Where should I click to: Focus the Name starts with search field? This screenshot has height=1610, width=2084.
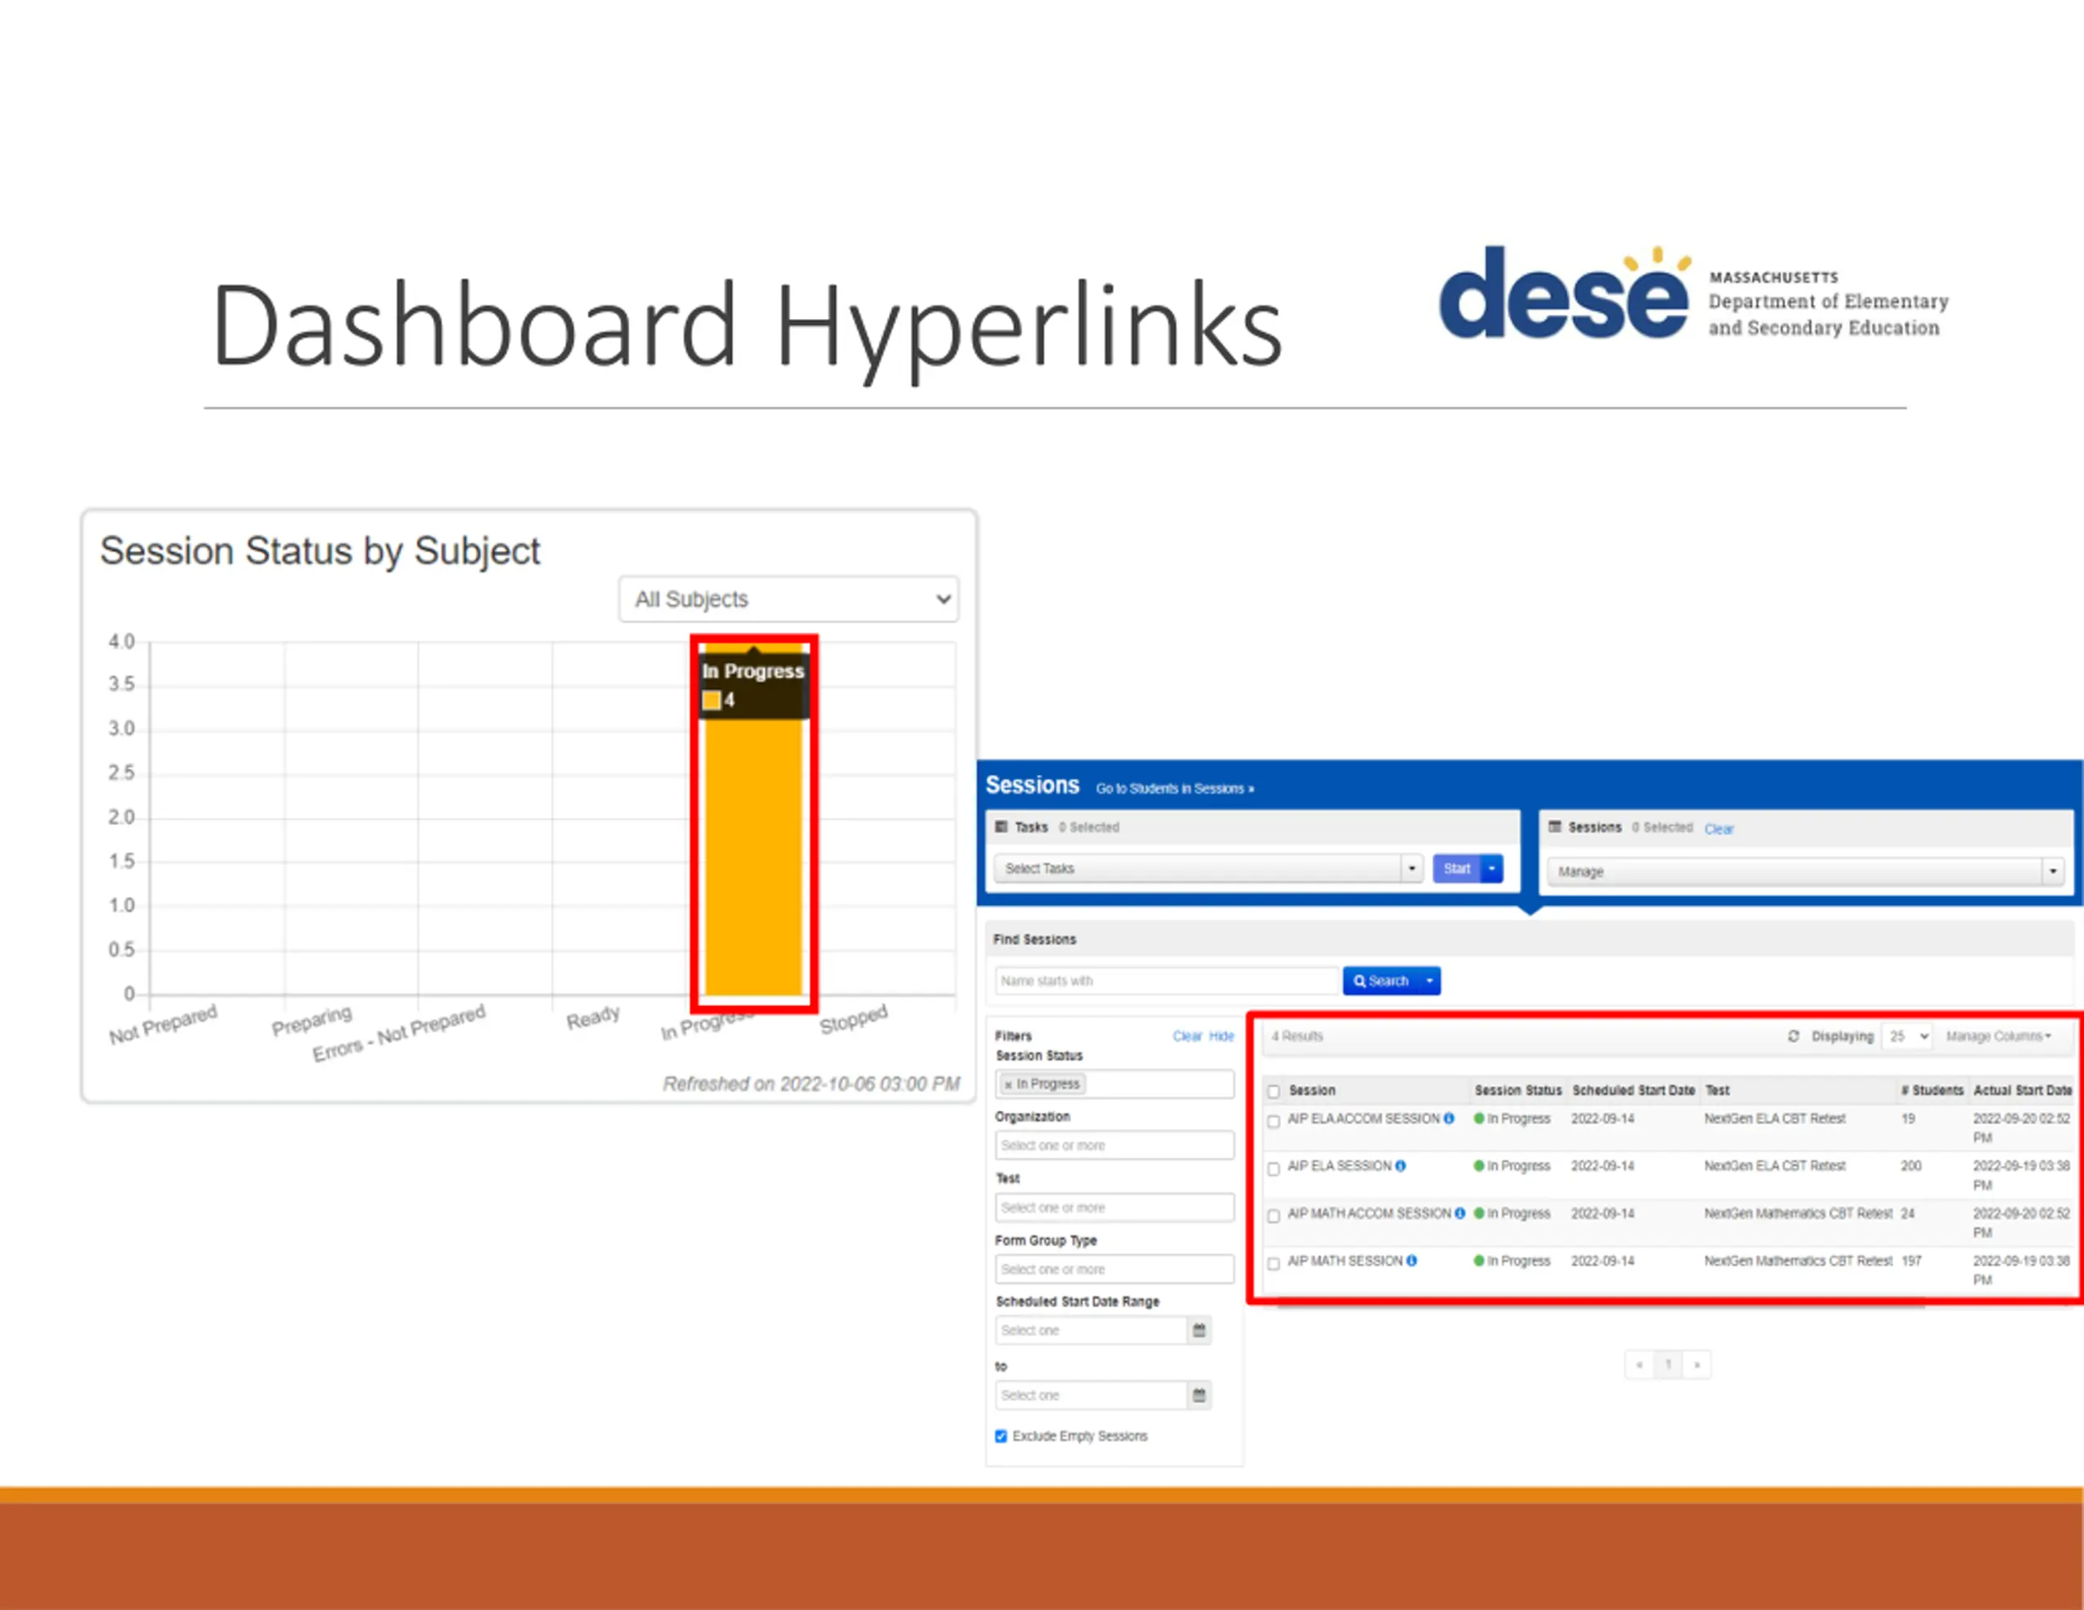(x=1168, y=981)
